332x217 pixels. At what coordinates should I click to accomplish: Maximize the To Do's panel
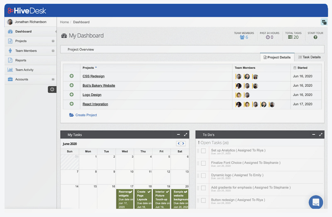[x=321, y=135]
